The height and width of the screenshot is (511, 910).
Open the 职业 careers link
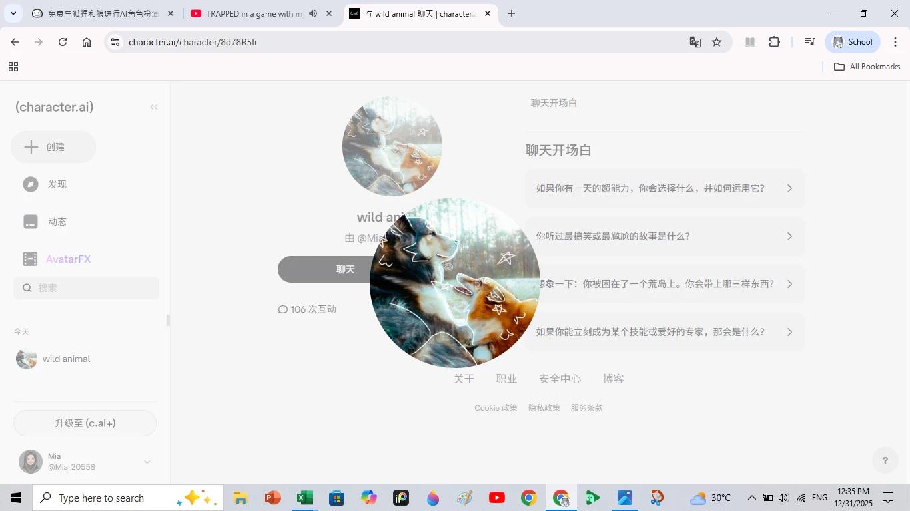pos(506,379)
